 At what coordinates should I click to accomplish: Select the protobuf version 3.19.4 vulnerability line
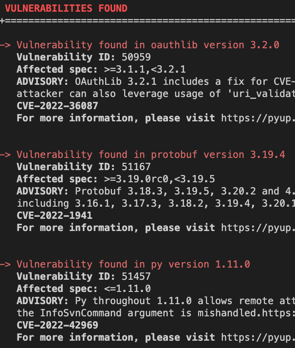click(x=151, y=155)
